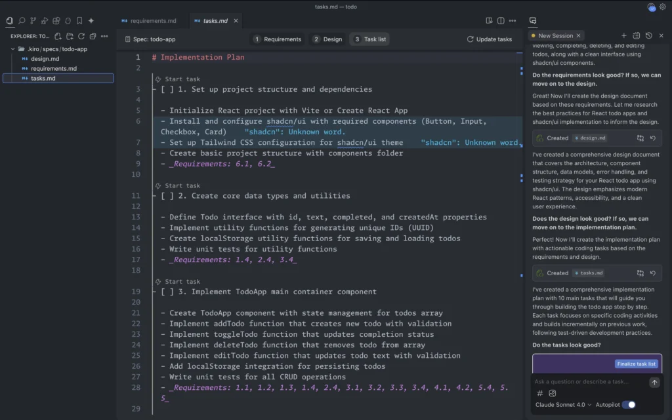
Task: Revert the tasks.md creation
Action: pyautogui.click(x=652, y=273)
